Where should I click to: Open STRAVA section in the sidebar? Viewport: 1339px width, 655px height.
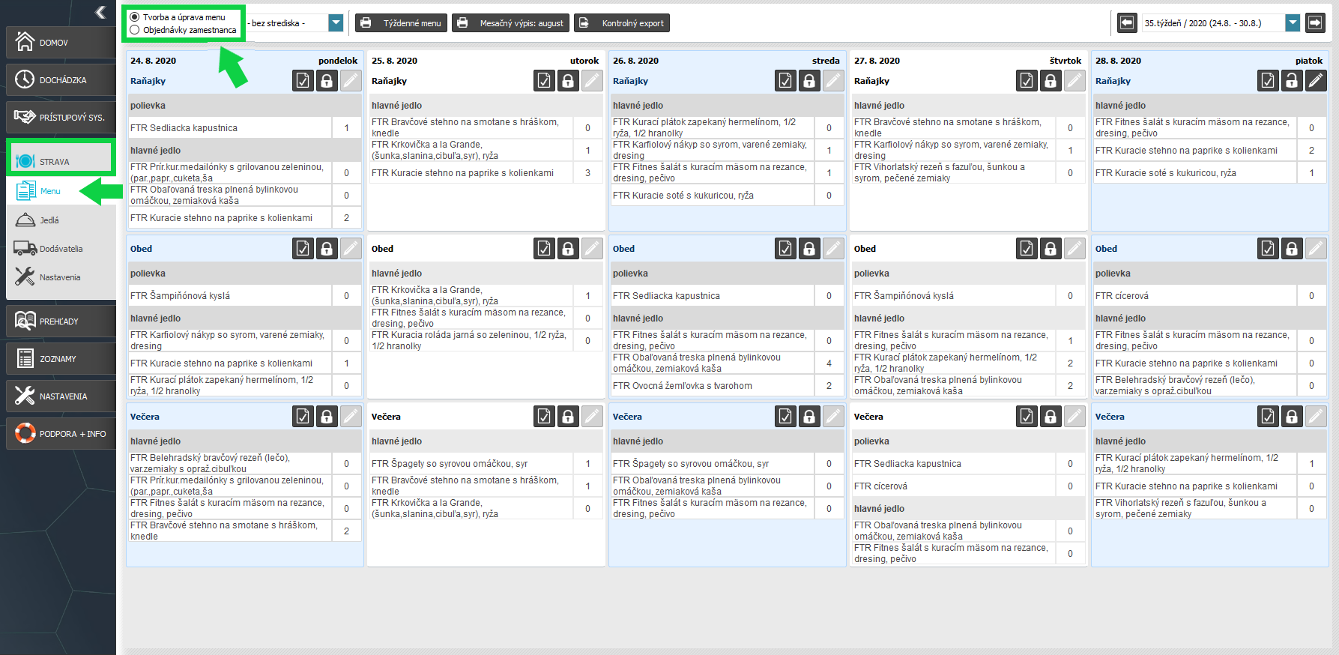coord(61,160)
